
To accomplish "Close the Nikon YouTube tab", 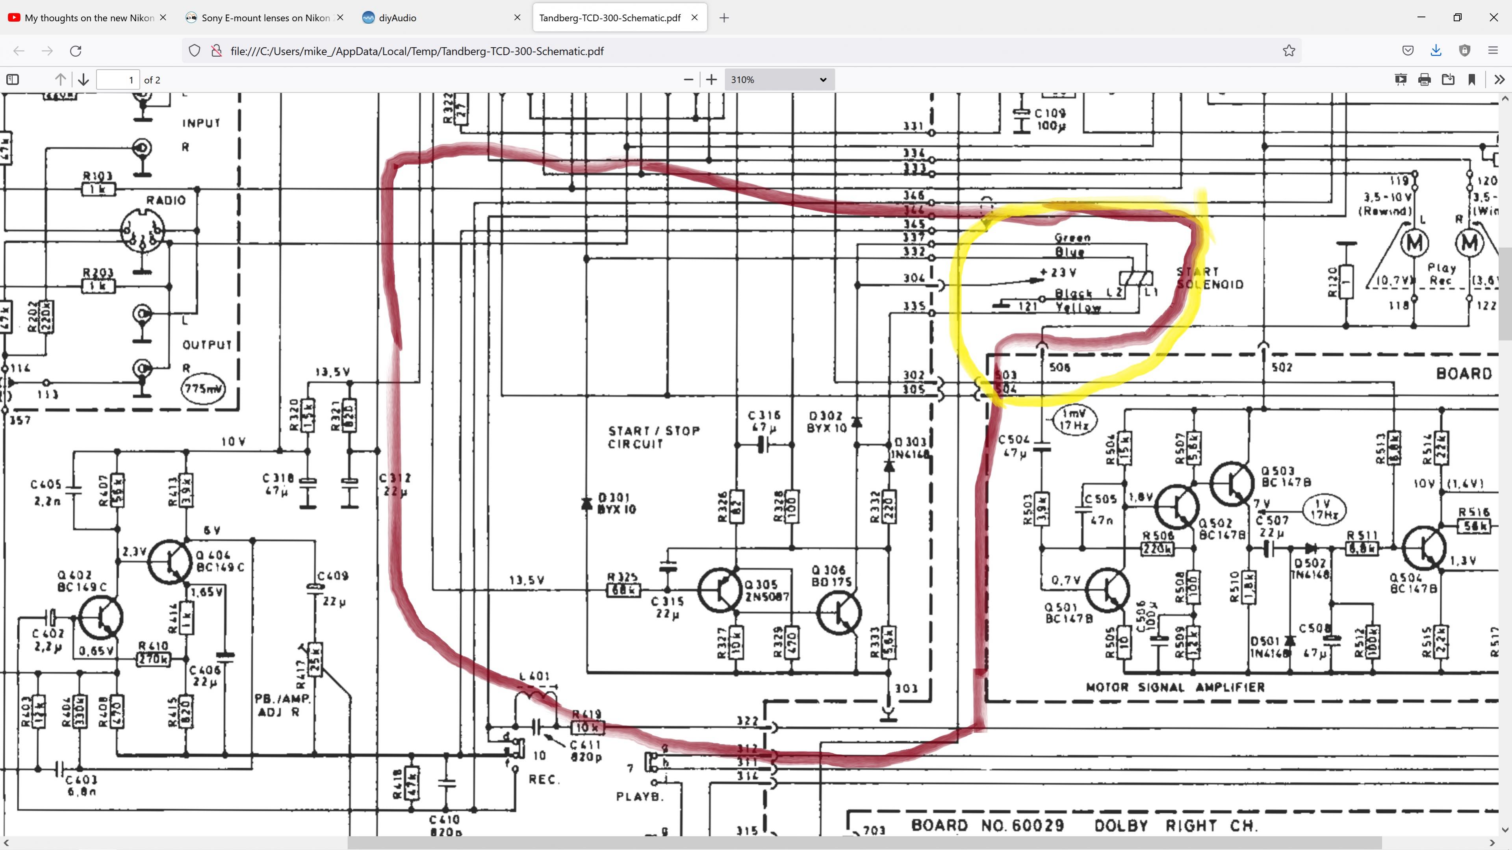I will (163, 18).
